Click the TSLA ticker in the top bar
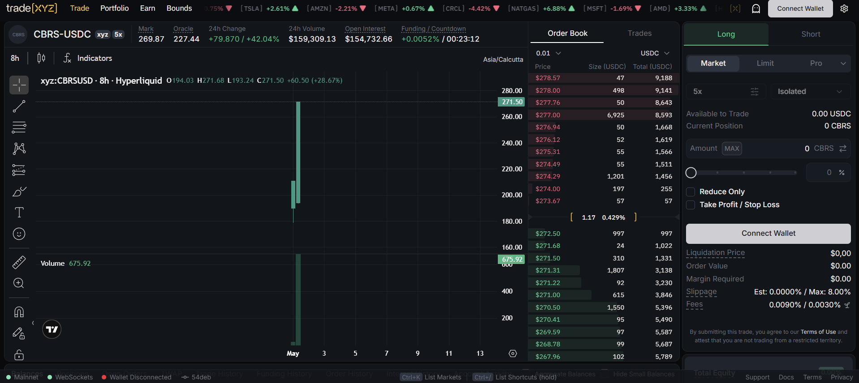This screenshot has width=859, height=383. tap(269, 9)
